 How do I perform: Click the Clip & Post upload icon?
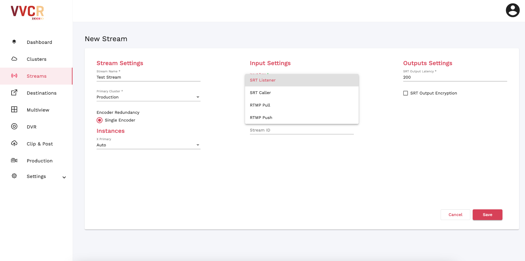click(14, 143)
